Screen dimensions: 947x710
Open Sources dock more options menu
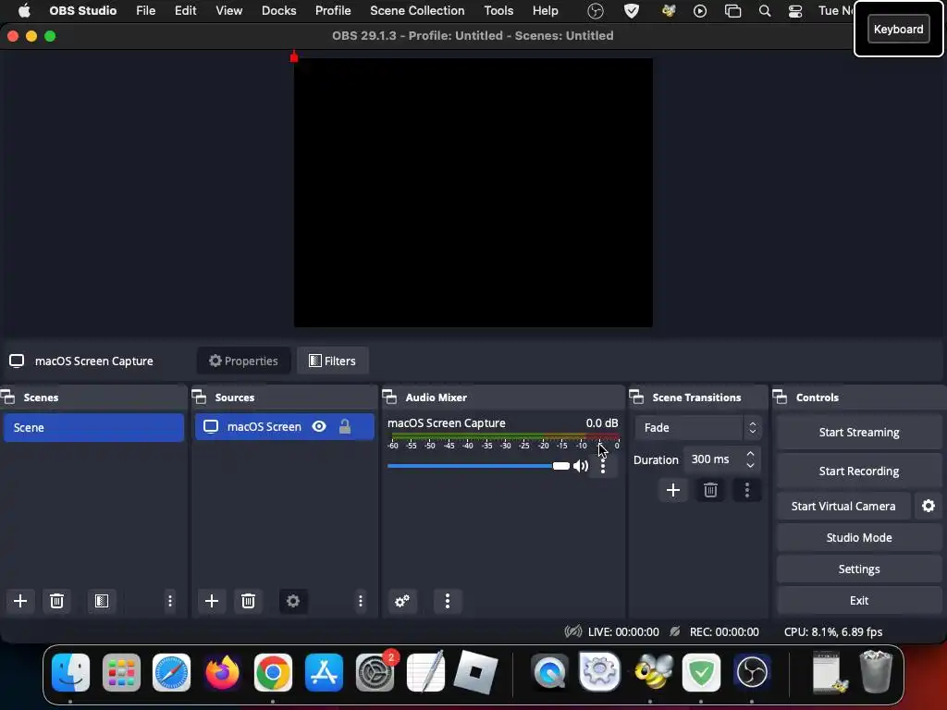[361, 601]
